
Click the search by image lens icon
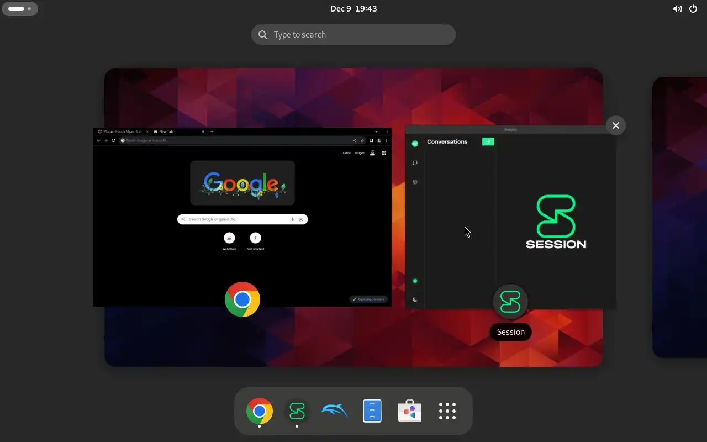(x=301, y=219)
